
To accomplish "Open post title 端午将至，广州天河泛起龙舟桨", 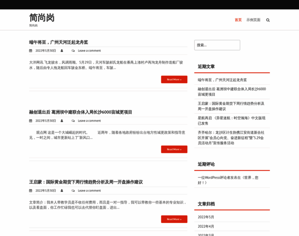I will coord(59,42).
